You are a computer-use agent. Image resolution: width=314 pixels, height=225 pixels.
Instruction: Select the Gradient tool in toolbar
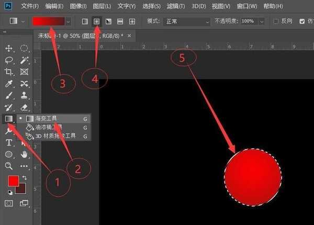click(9, 119)
